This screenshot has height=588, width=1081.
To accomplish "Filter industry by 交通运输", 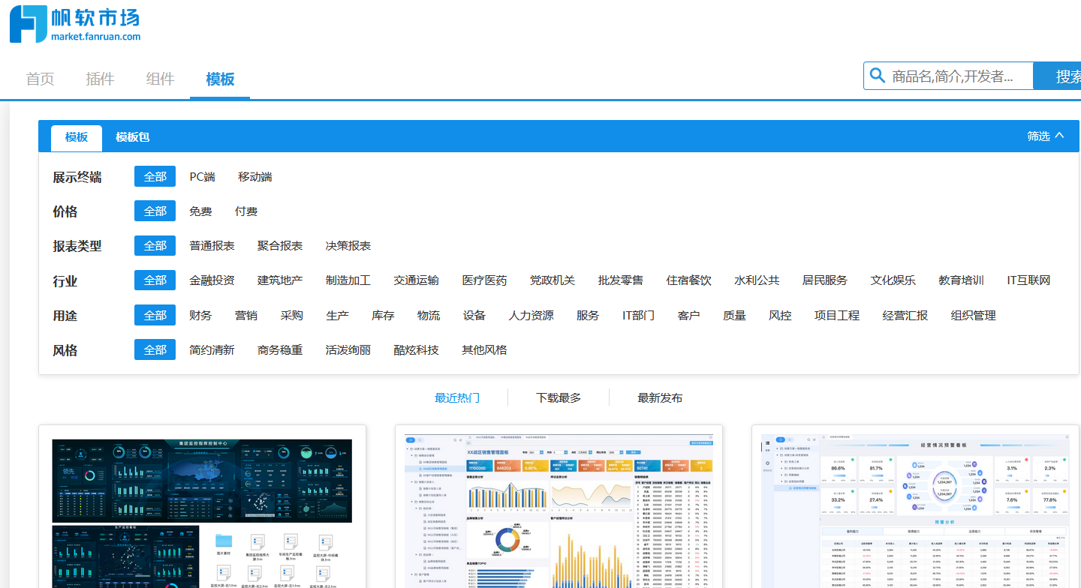I will click(x=417, y=280).
